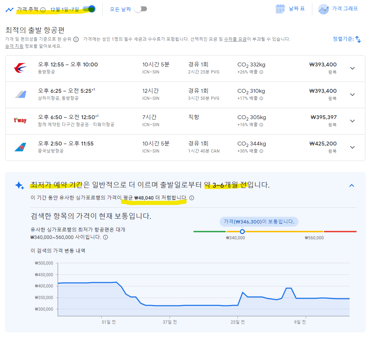Expand the ₩393,400 동방항공 flight details

click(x=352, y=68)
